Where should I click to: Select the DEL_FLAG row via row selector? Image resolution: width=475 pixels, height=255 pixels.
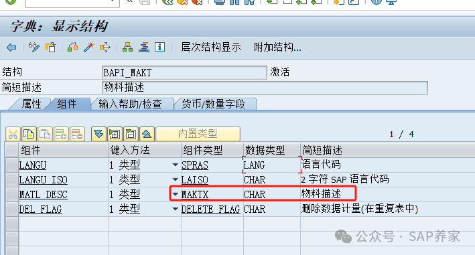click(12, 209)
